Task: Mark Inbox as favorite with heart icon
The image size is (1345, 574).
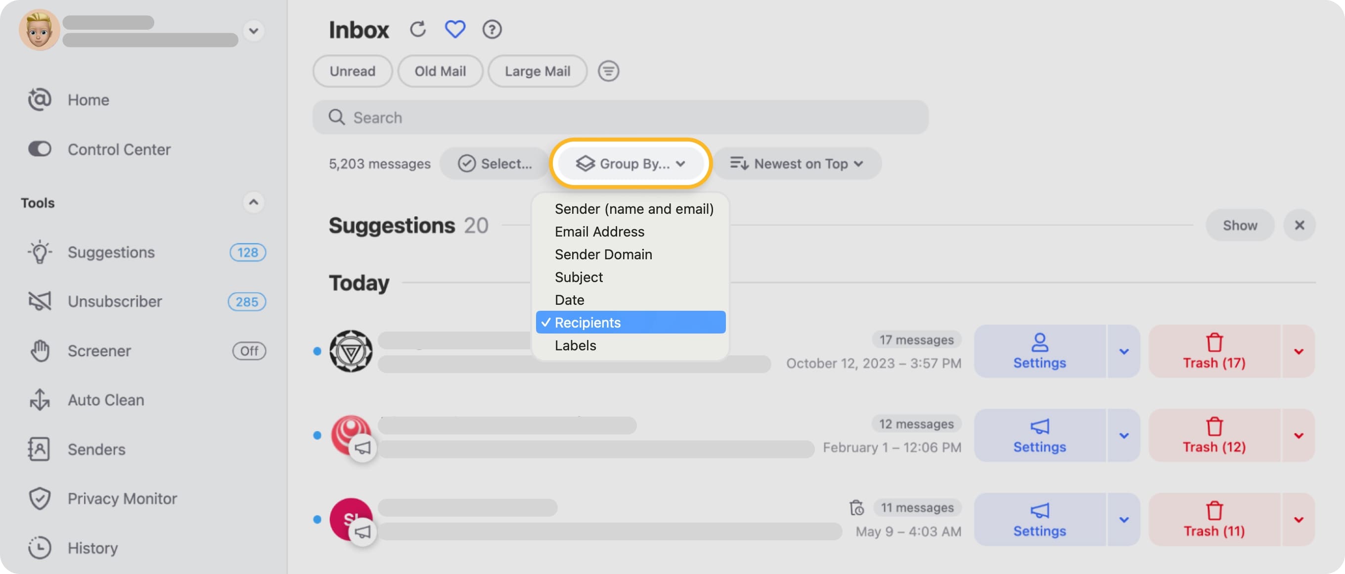Action: [x=455, y=29]
